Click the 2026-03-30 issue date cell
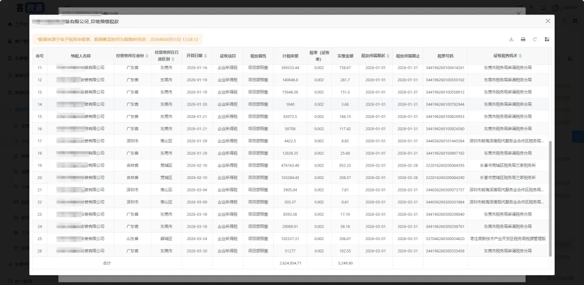This screenshot has height=285, width=584. coord(197,251)
